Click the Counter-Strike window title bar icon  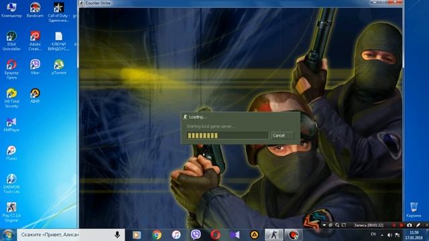[x=82, y=3]
